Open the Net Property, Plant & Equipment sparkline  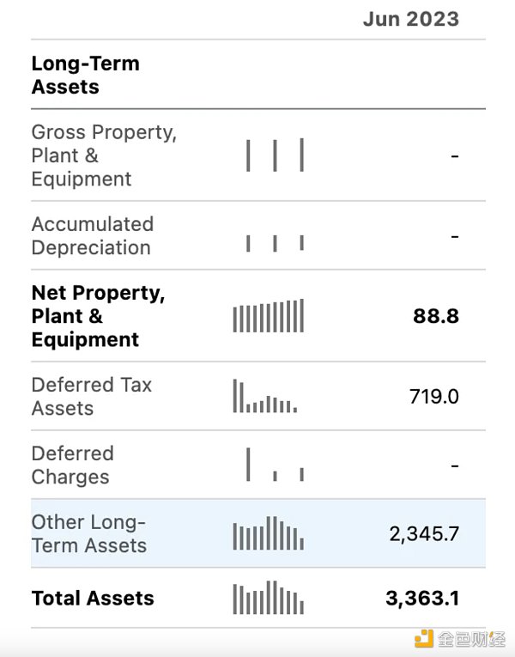click(x=268, y=316)
